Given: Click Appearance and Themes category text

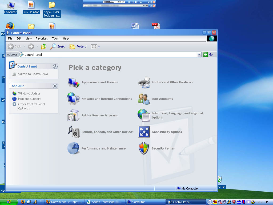Looking at the screenshot, I should (x=100, y=82).
